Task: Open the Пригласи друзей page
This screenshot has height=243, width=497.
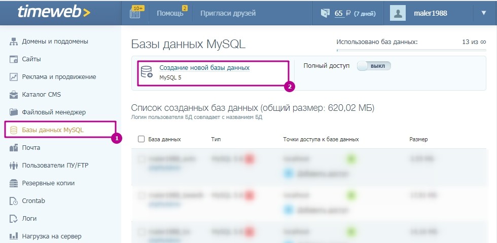Action: (228, 13)
